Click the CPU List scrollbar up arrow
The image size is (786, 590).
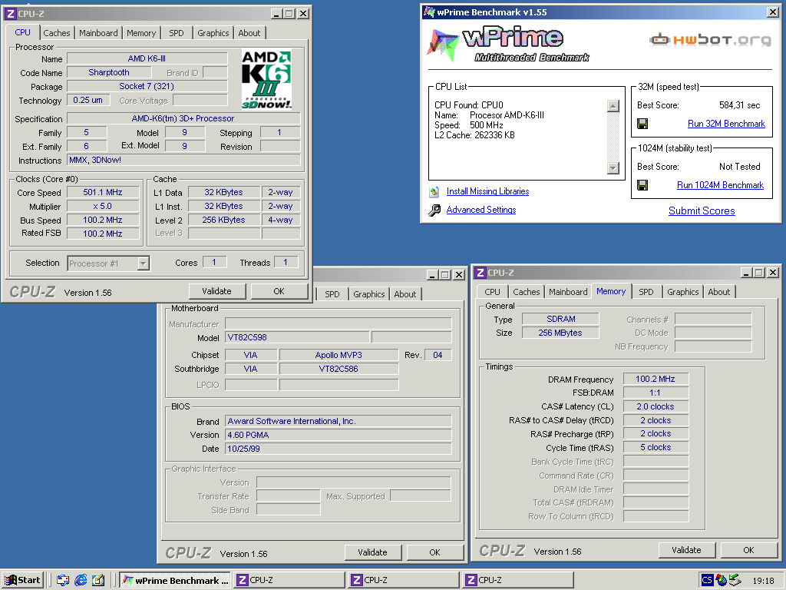tap(613, 106)
